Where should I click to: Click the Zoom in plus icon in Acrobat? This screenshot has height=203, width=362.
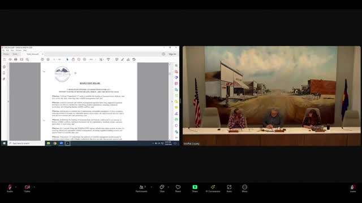click(x=85, y=59)
